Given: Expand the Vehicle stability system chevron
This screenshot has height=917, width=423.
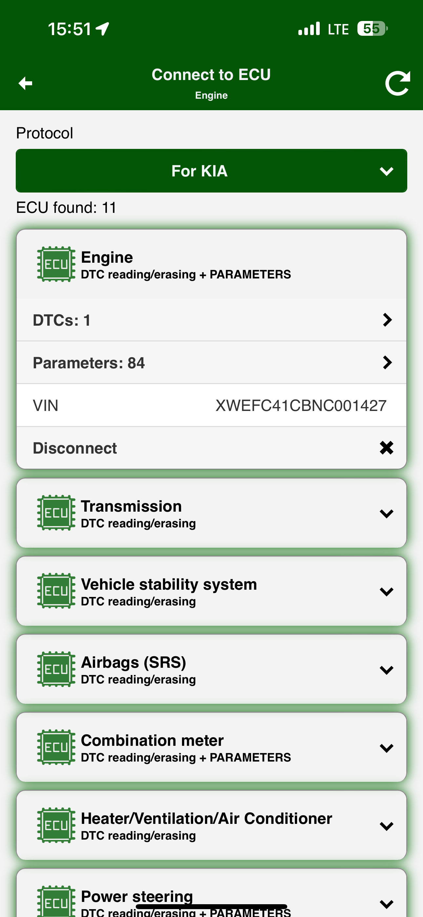Looking at the screenshot, I should (386, 592).
